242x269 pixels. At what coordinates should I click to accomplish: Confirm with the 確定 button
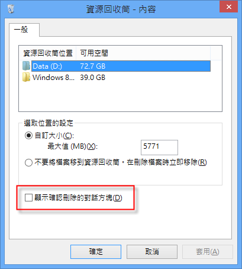click(96, 252)
